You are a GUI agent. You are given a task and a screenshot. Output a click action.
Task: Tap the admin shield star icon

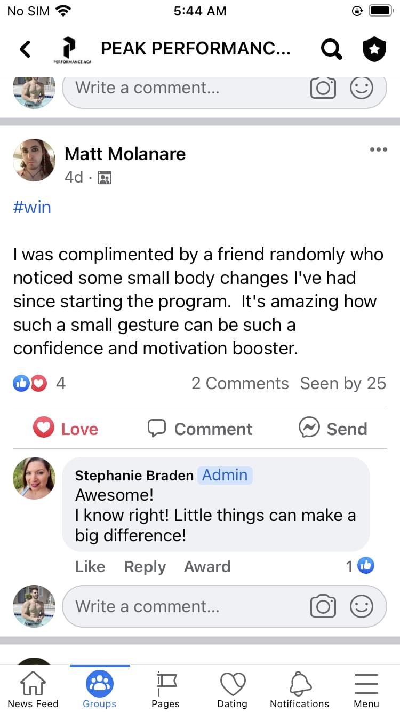coord(374,49)
